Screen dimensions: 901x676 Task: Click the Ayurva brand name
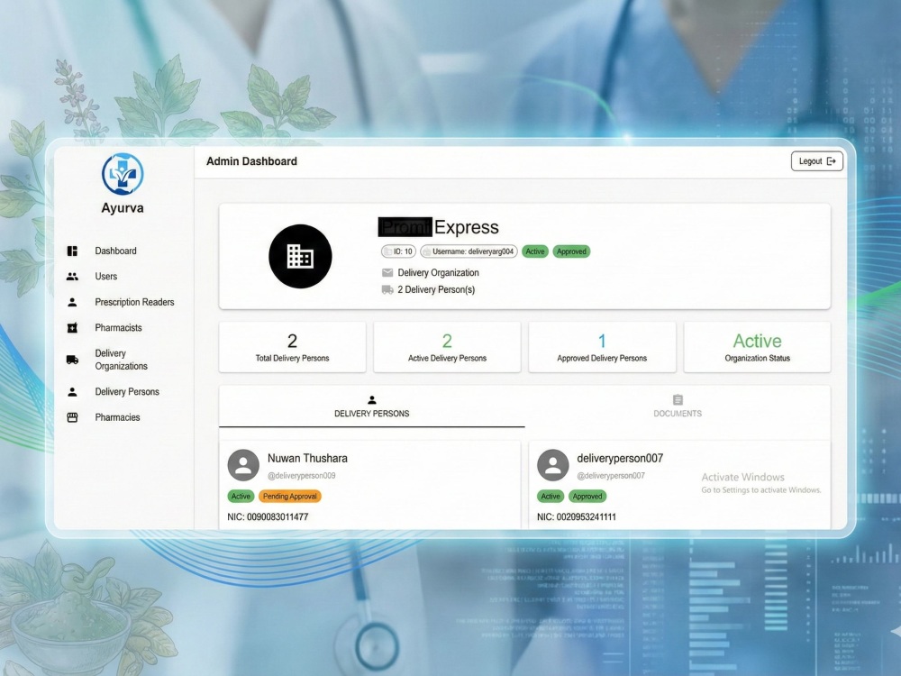[x=123, y=208]
